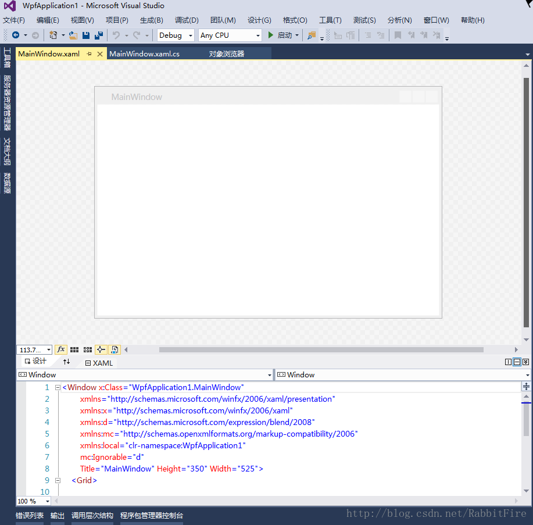
Task: Click the XAML editor vertical scrollbar thumb
Action: tap(526, 419)
